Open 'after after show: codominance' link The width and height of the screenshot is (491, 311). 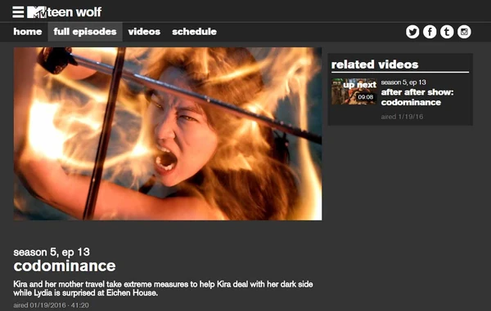(x=417, y=97)
